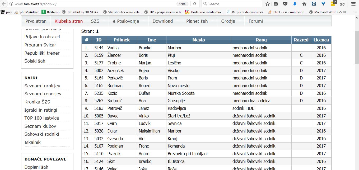
Task: Open the Šahovski sodniki sidebar link
Action: (42, 134)
